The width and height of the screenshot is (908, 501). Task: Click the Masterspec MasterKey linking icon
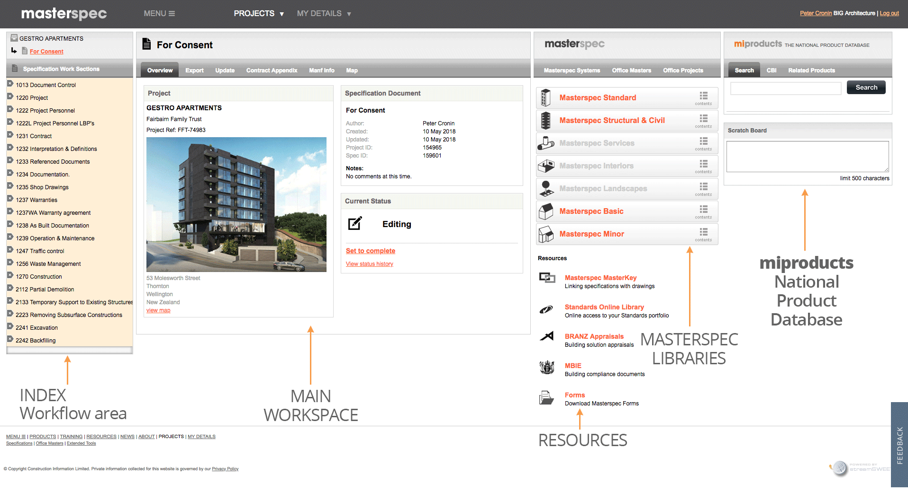(547, 278)
